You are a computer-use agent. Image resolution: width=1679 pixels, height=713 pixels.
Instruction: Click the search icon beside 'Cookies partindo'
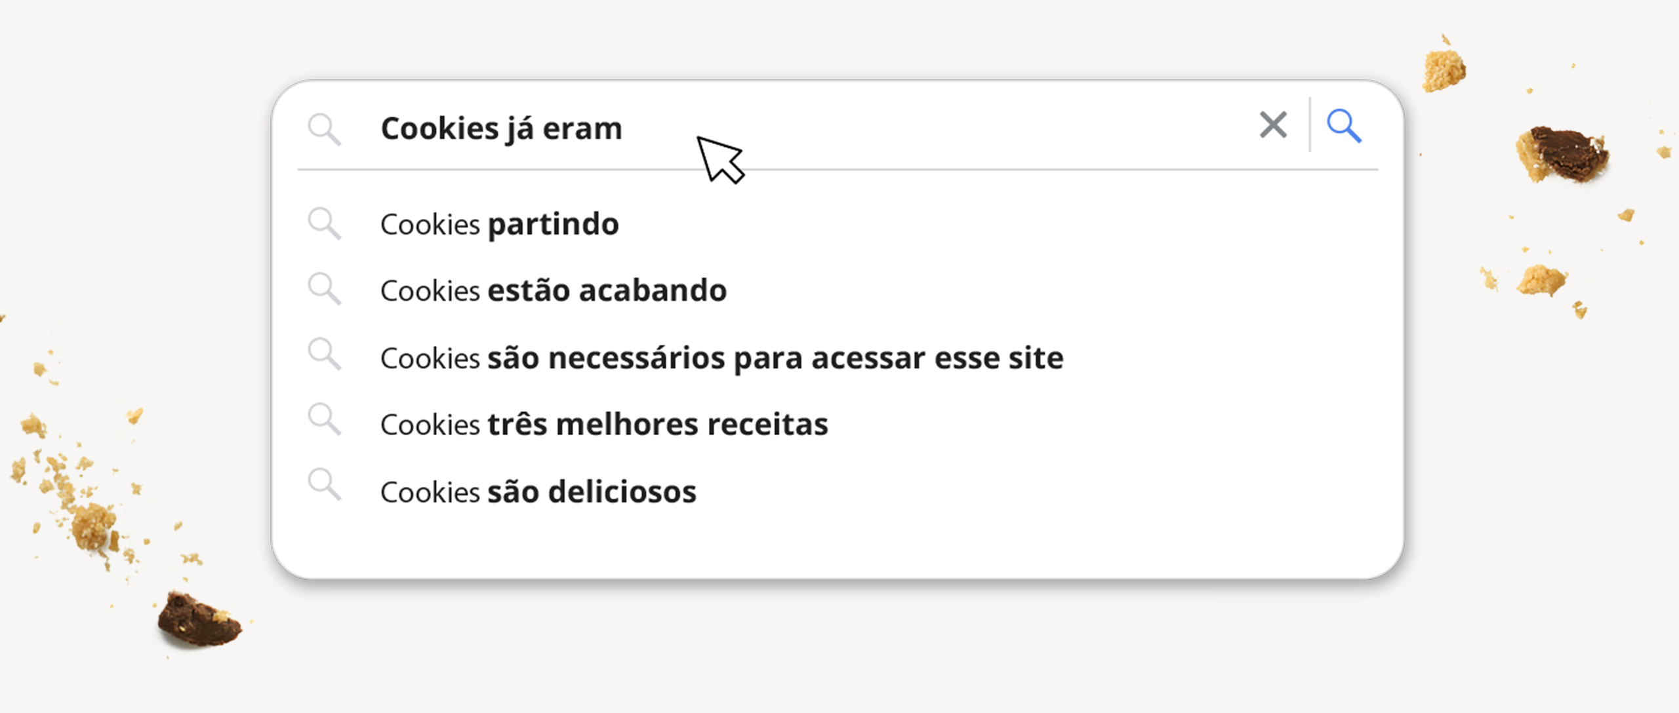click(324, 223)
